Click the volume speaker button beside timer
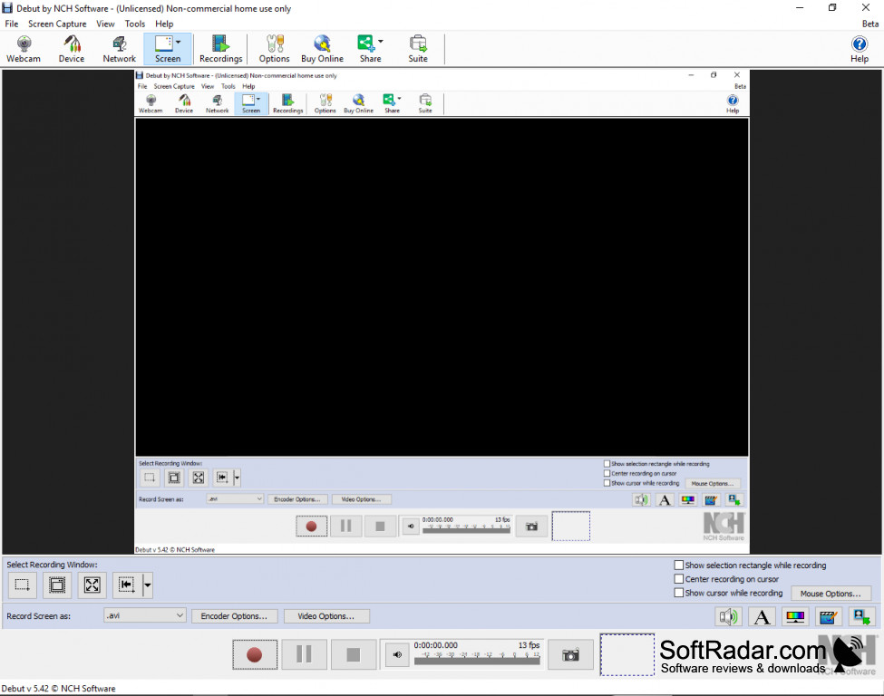 [397, 655]
